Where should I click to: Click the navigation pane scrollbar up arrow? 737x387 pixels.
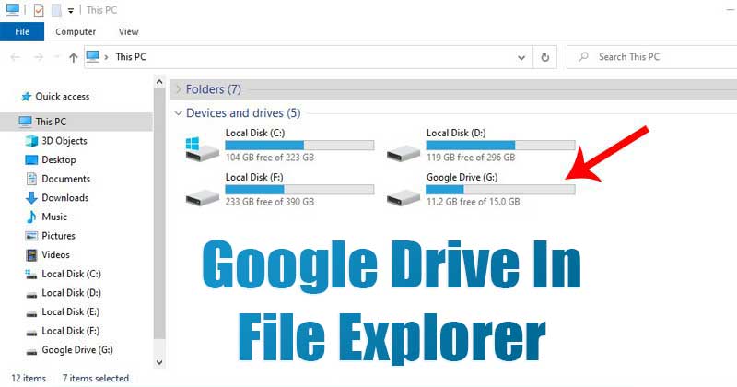click(x=159, y=82)
